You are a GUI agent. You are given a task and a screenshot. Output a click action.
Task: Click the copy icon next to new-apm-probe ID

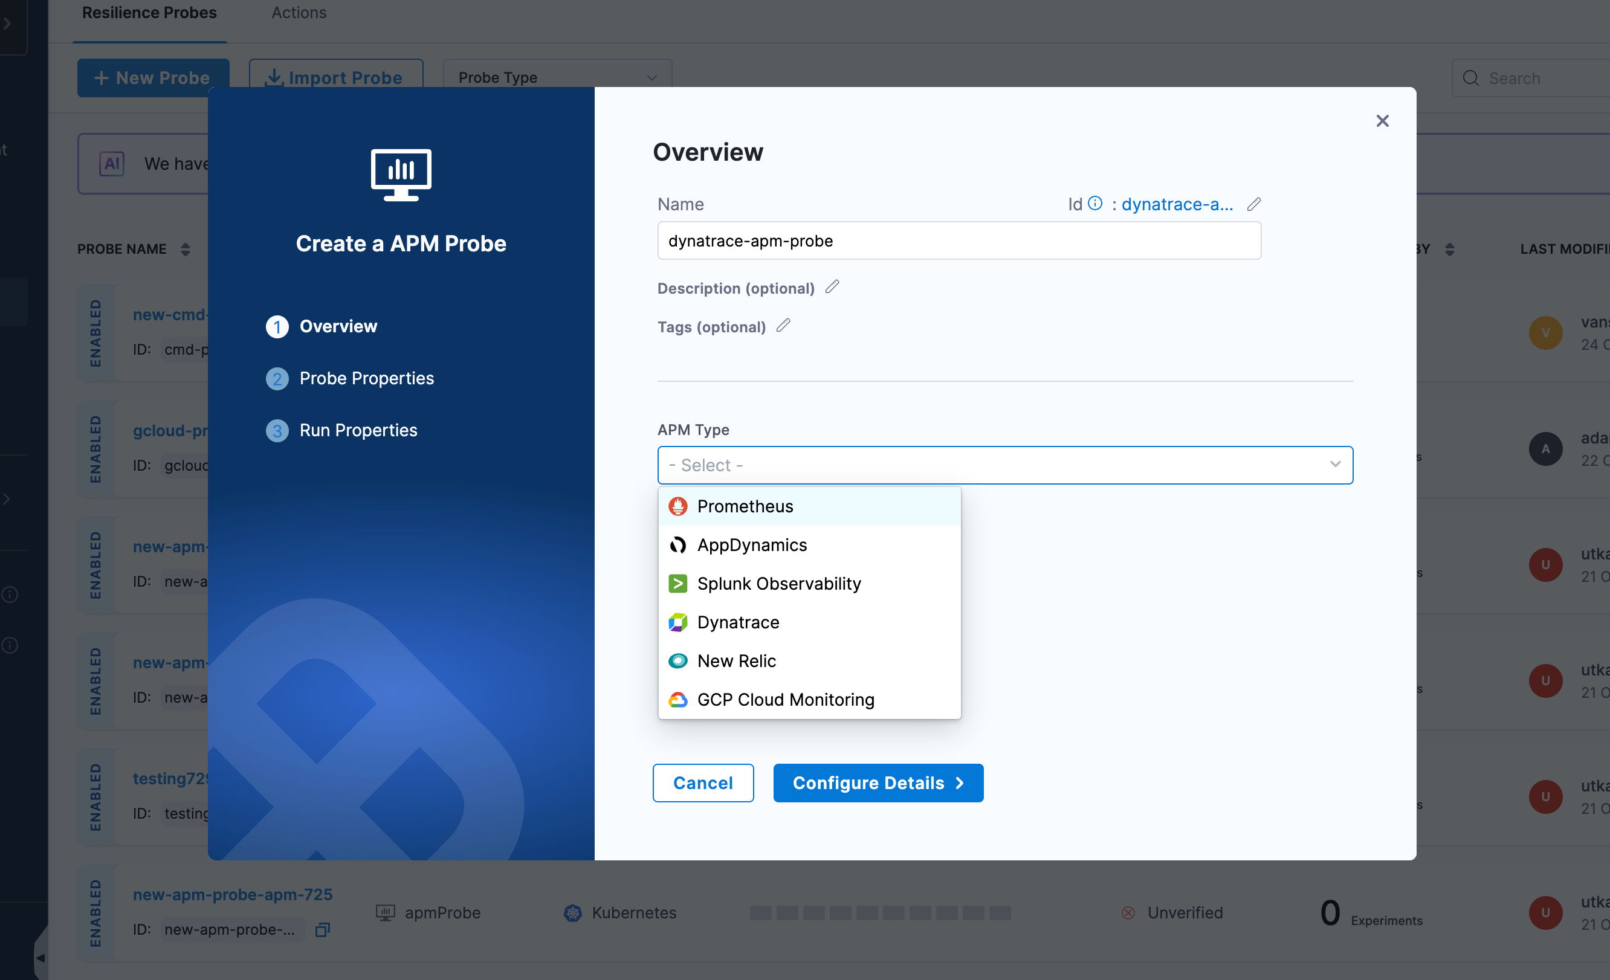point(322,929)
